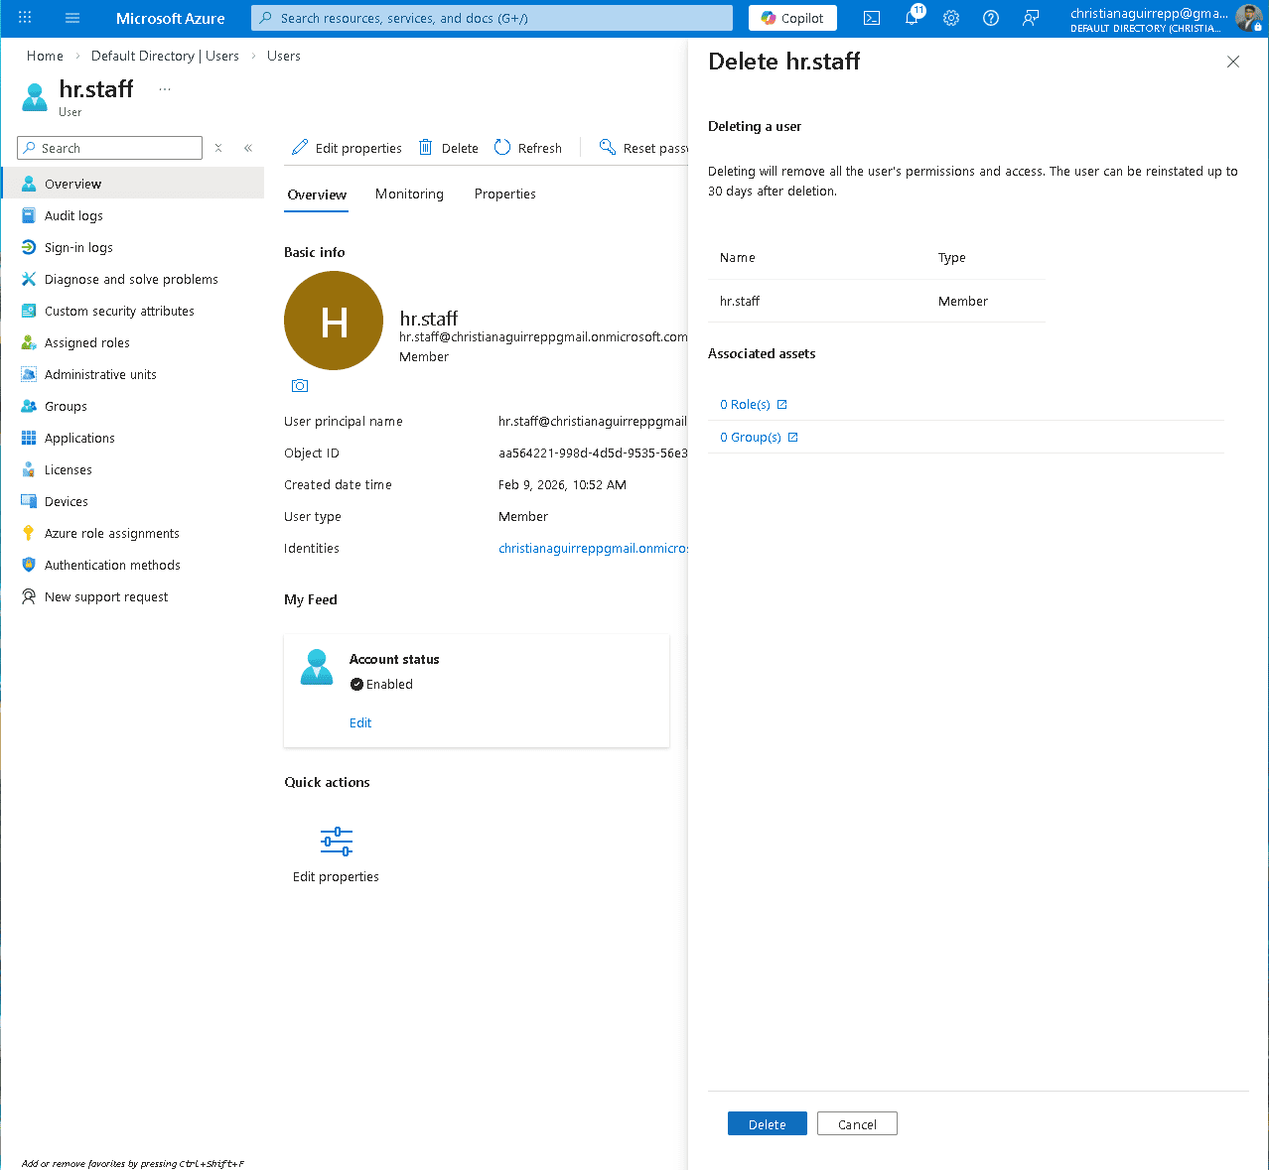The width and height of the screenshot is (1269, 1170).
Task: Click Edit under Account status
Action: coord(359,722)
